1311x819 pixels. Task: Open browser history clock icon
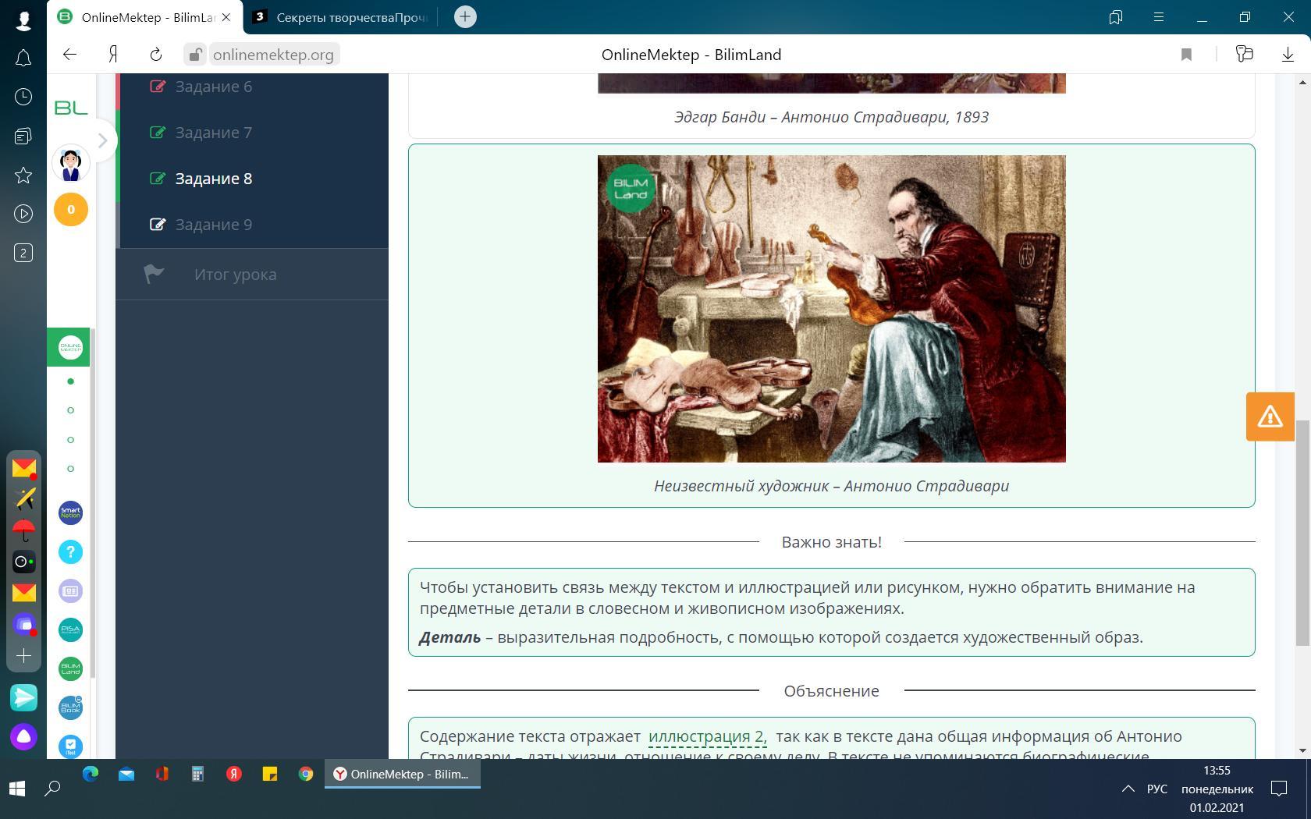pos(23,97)
